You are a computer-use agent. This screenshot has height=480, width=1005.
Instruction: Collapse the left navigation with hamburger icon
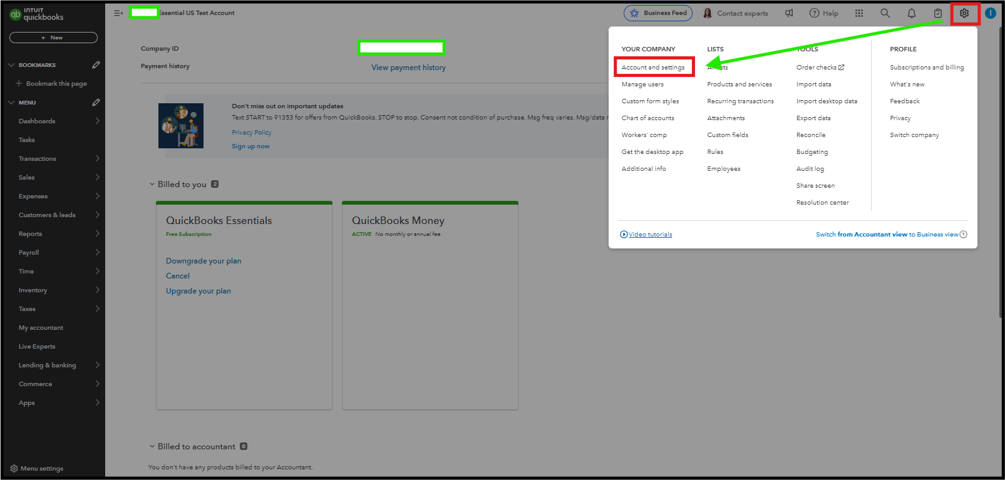click(118, 13)
